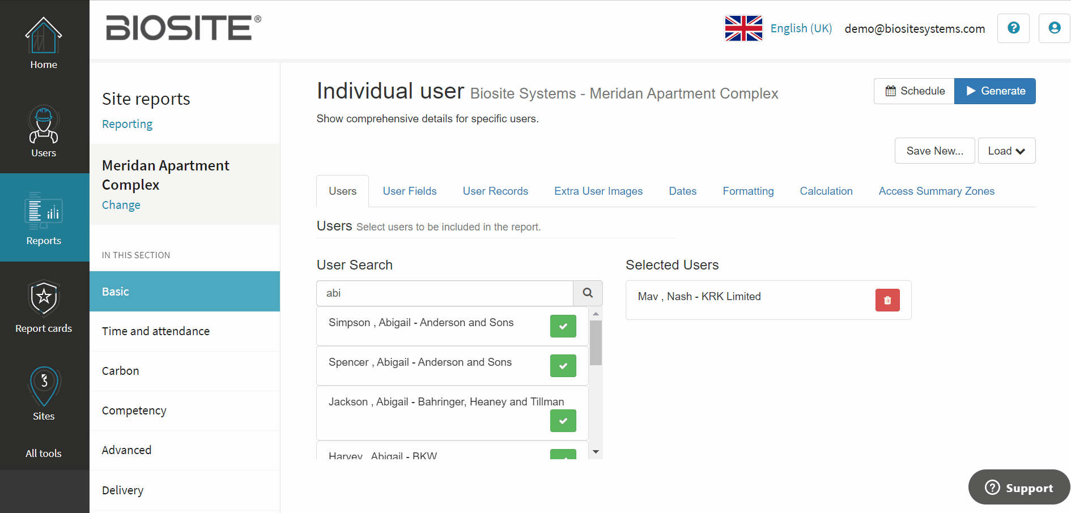Go to the Users section in the sidebar
Viewport: 1071px width, 513px height.
(44, 131)
